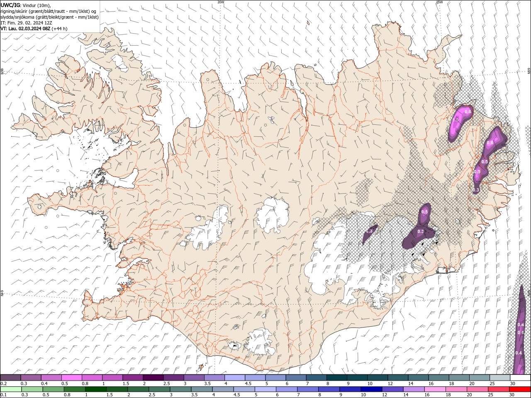
Task: Select the dark teal 8 swatch in the upper scale
Action: 337,378
